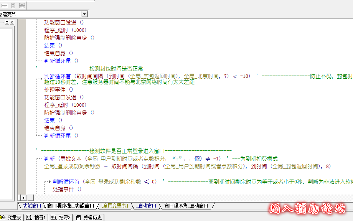Click the make same width alignment icon
This screenshot has width=353, height=221.
click(x=5, y=5)
